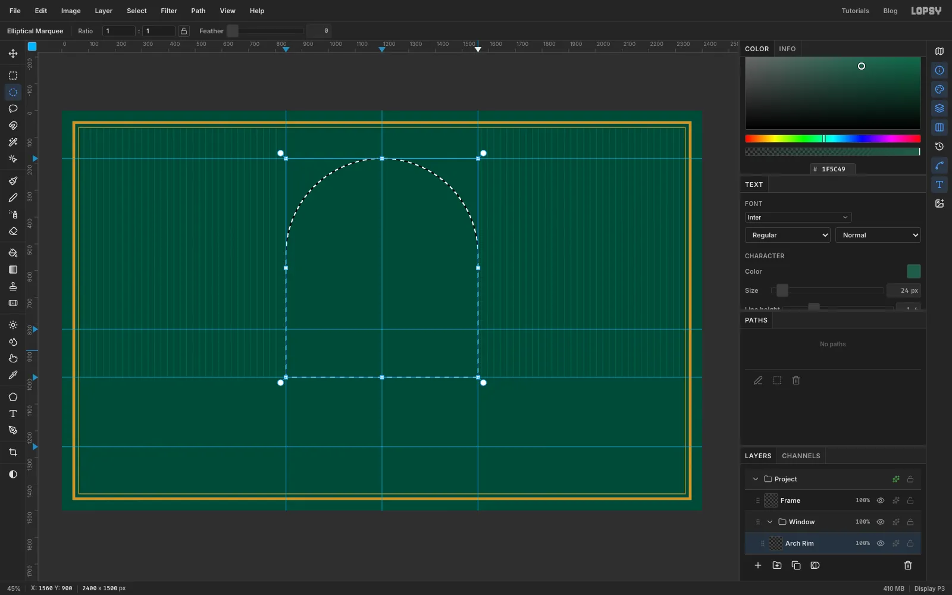Open the Inter font dropdown
952x595 pixels.
click(798, 217)
